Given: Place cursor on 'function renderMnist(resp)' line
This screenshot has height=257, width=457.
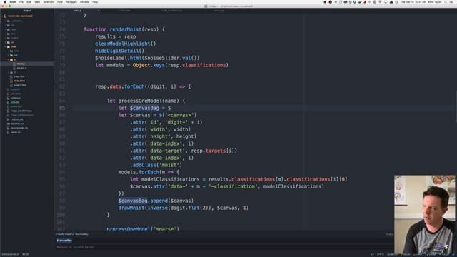Looking at the screenshot, I should click(x=124, y=29).
